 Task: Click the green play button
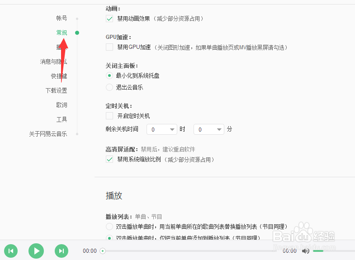click(x=36, y=251)
